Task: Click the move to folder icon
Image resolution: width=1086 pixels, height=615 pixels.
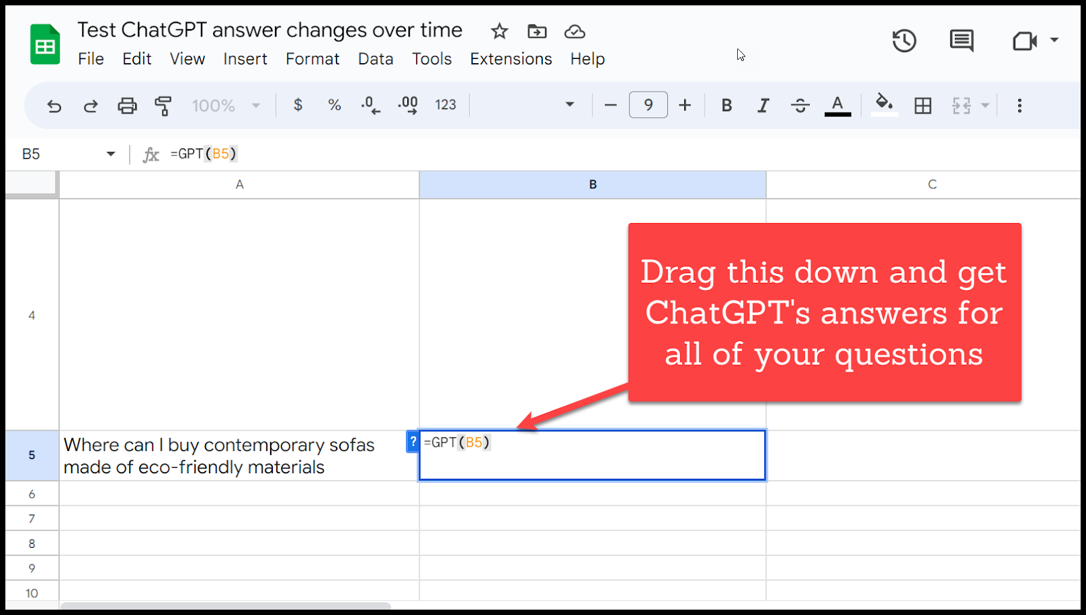Action: pos(537,31)
